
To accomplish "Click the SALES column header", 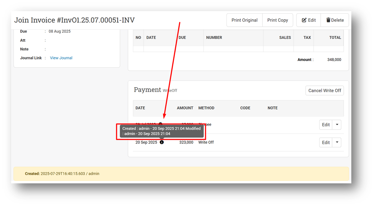I will (285, 37).
